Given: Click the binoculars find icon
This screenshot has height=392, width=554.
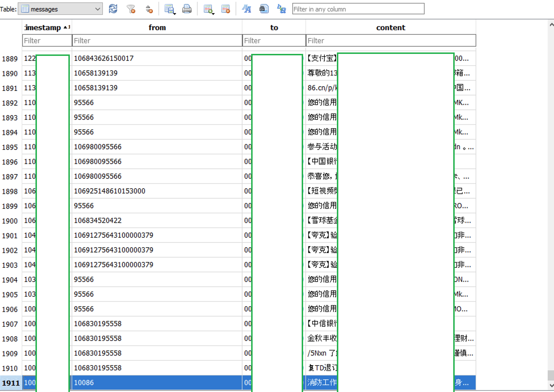Looking at the screenshot, I should pos(264,9).
